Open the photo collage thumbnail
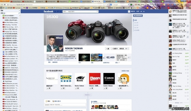The image size is (191, 111). point(97,58)
